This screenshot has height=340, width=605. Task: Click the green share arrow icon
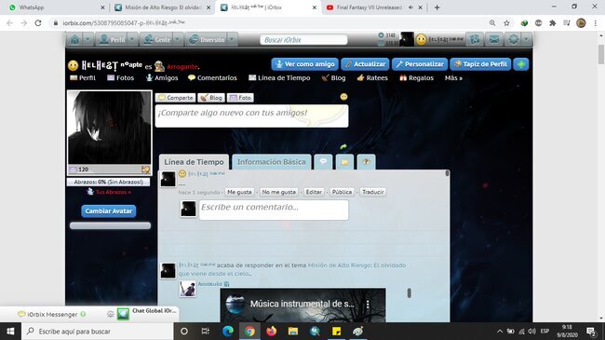tap(343, 146)
